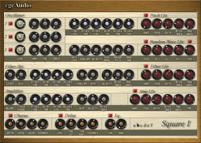Click the Chorus Depth knob
This screenshot has width=201, height=143.
point(10,124)
